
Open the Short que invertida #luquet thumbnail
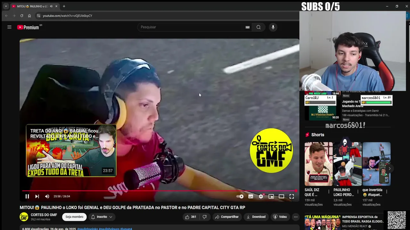click(x=376, y=164)
